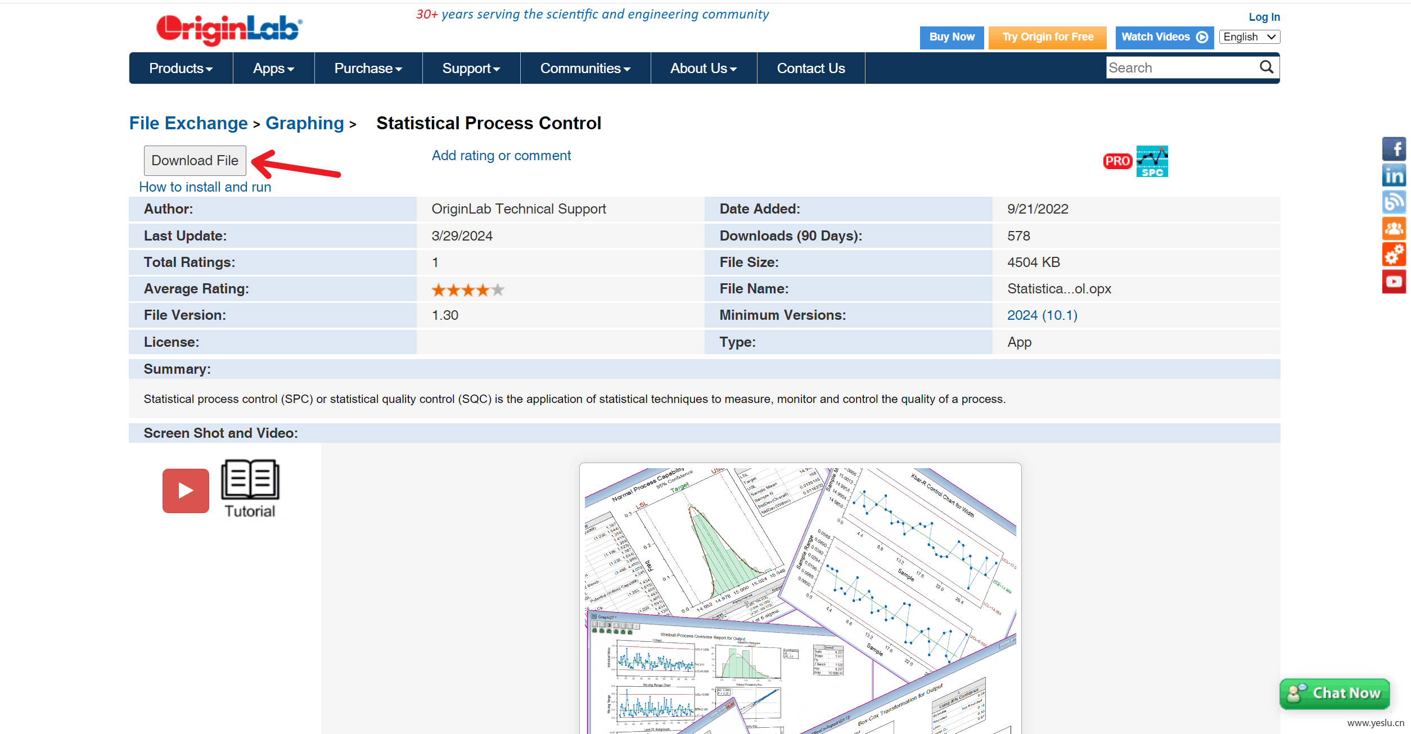Click the downloads count 578
Image resolution: width=1411 pixels, height=734 pixels.
pyautogui.click(x=1018, y=236)
